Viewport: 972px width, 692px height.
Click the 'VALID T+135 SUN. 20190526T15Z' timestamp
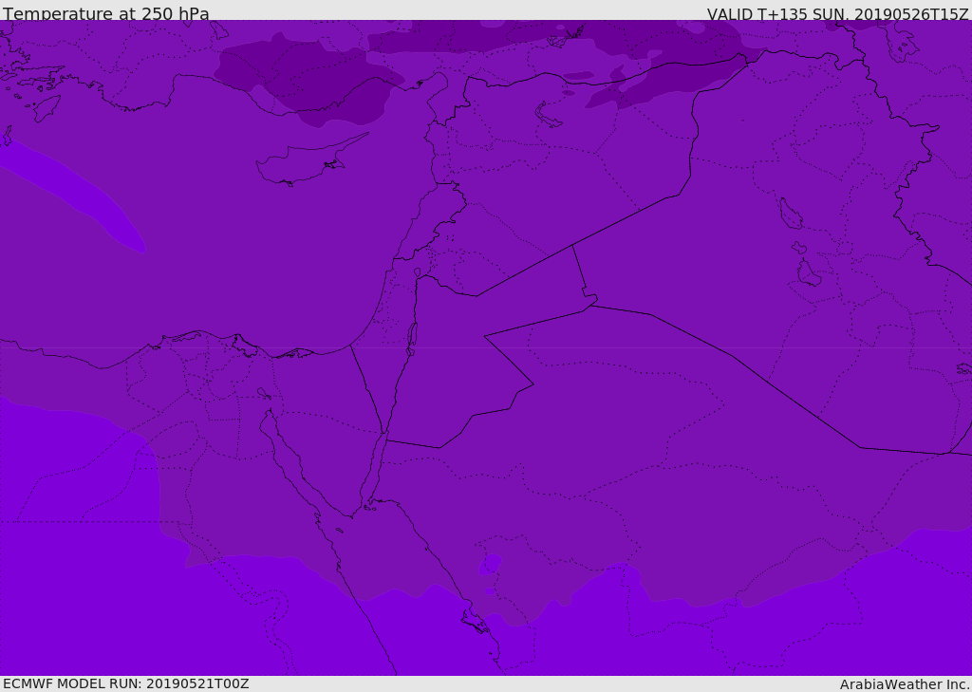click(x=837, y=13)
